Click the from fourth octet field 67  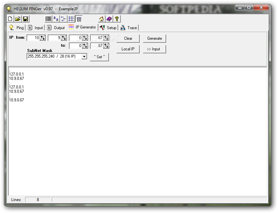click(x=97, y=38)
